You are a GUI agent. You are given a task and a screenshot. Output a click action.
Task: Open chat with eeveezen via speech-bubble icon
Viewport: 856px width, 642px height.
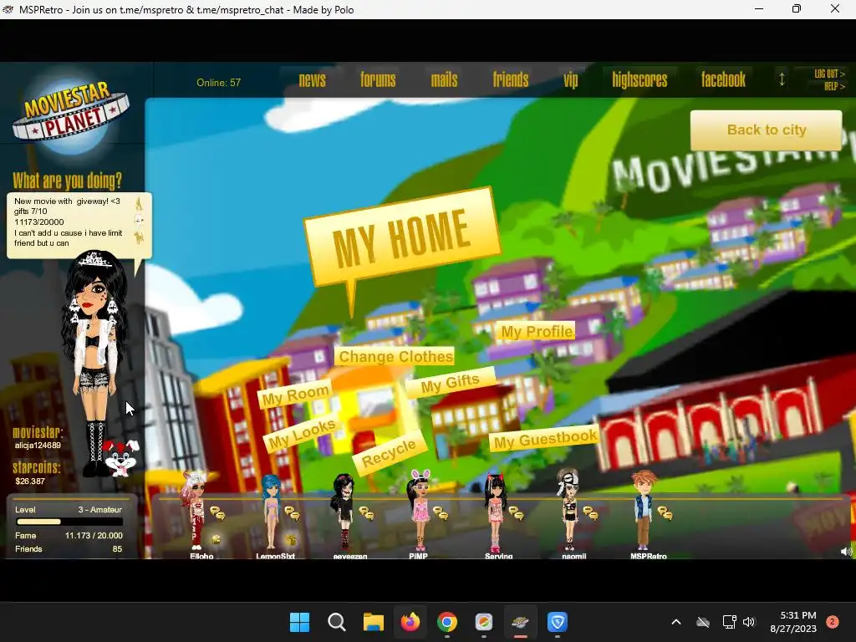click(x=366, y=513)
